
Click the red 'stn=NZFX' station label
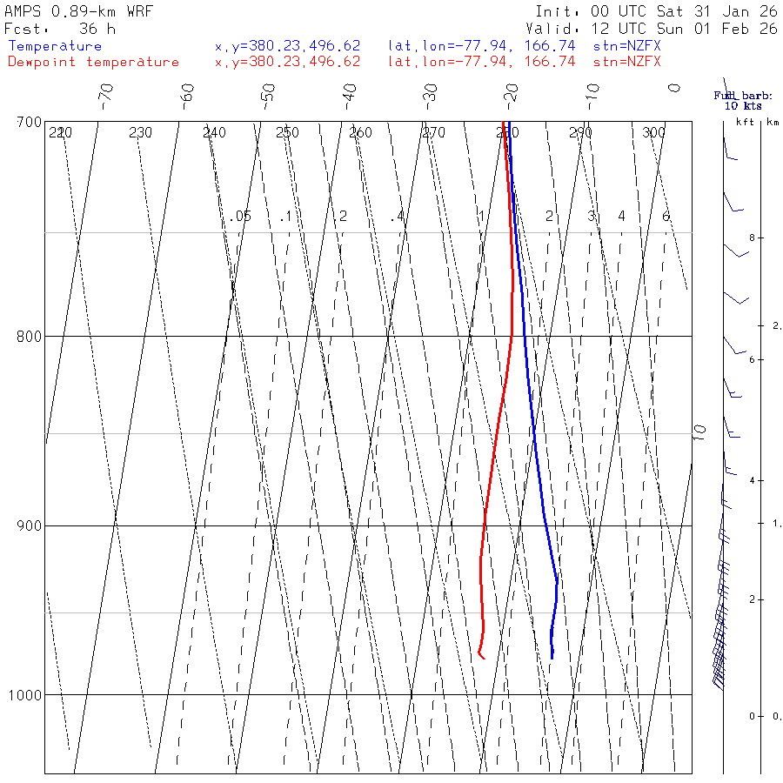(x=626, y=62)
